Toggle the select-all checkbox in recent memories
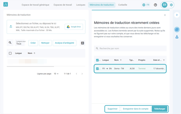Screen dimensions: 181x114 point(98,60)
